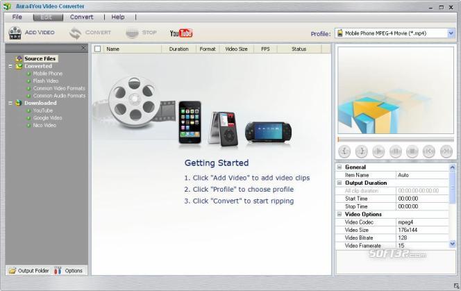Screen dimensions: 461x291
Task: Collapse the Converted tree node
Action: 10,66
